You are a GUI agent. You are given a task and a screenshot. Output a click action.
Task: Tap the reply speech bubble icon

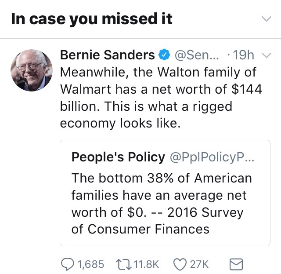tap(67, 263)
